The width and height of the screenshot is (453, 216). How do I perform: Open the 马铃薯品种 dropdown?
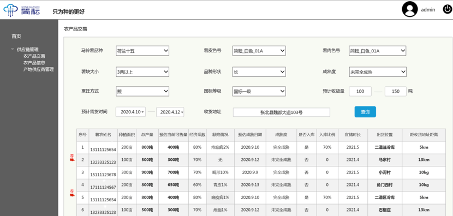click(142, 51)
